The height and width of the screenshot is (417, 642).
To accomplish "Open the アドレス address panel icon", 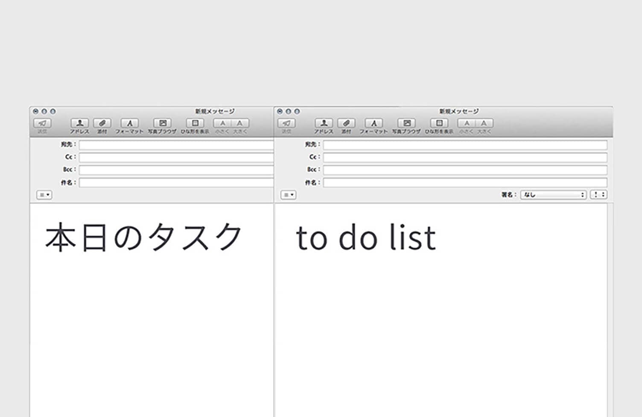I will 79,123.
